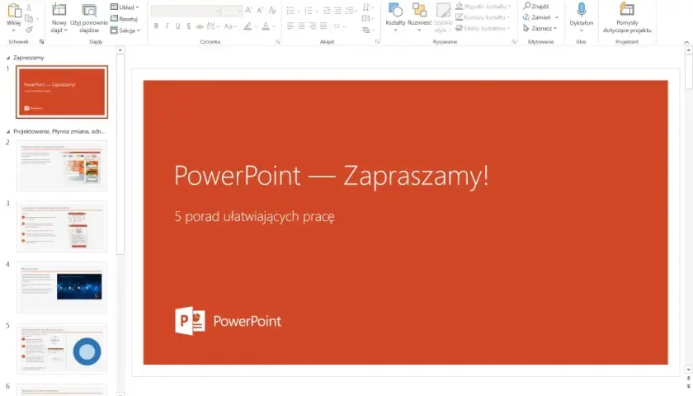Toggle italic formatting
The width and height of the screenshot is (693, 396).
tap(167, 26)
